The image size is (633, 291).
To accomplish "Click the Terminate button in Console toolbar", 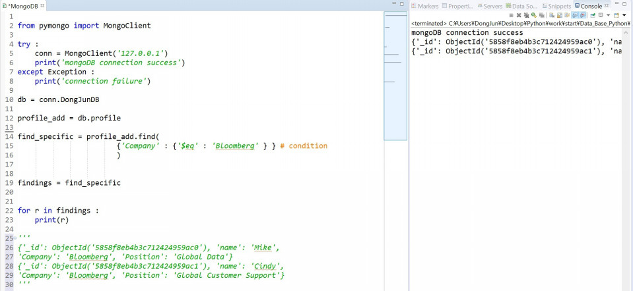I will click(511, 15).
